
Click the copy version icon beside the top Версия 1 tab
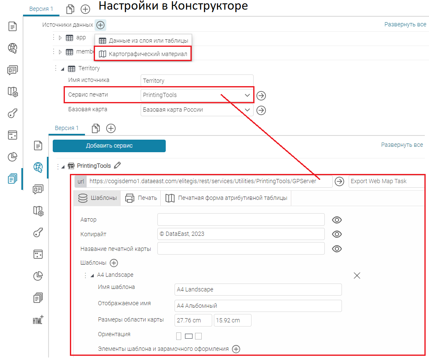pos(70,9)
